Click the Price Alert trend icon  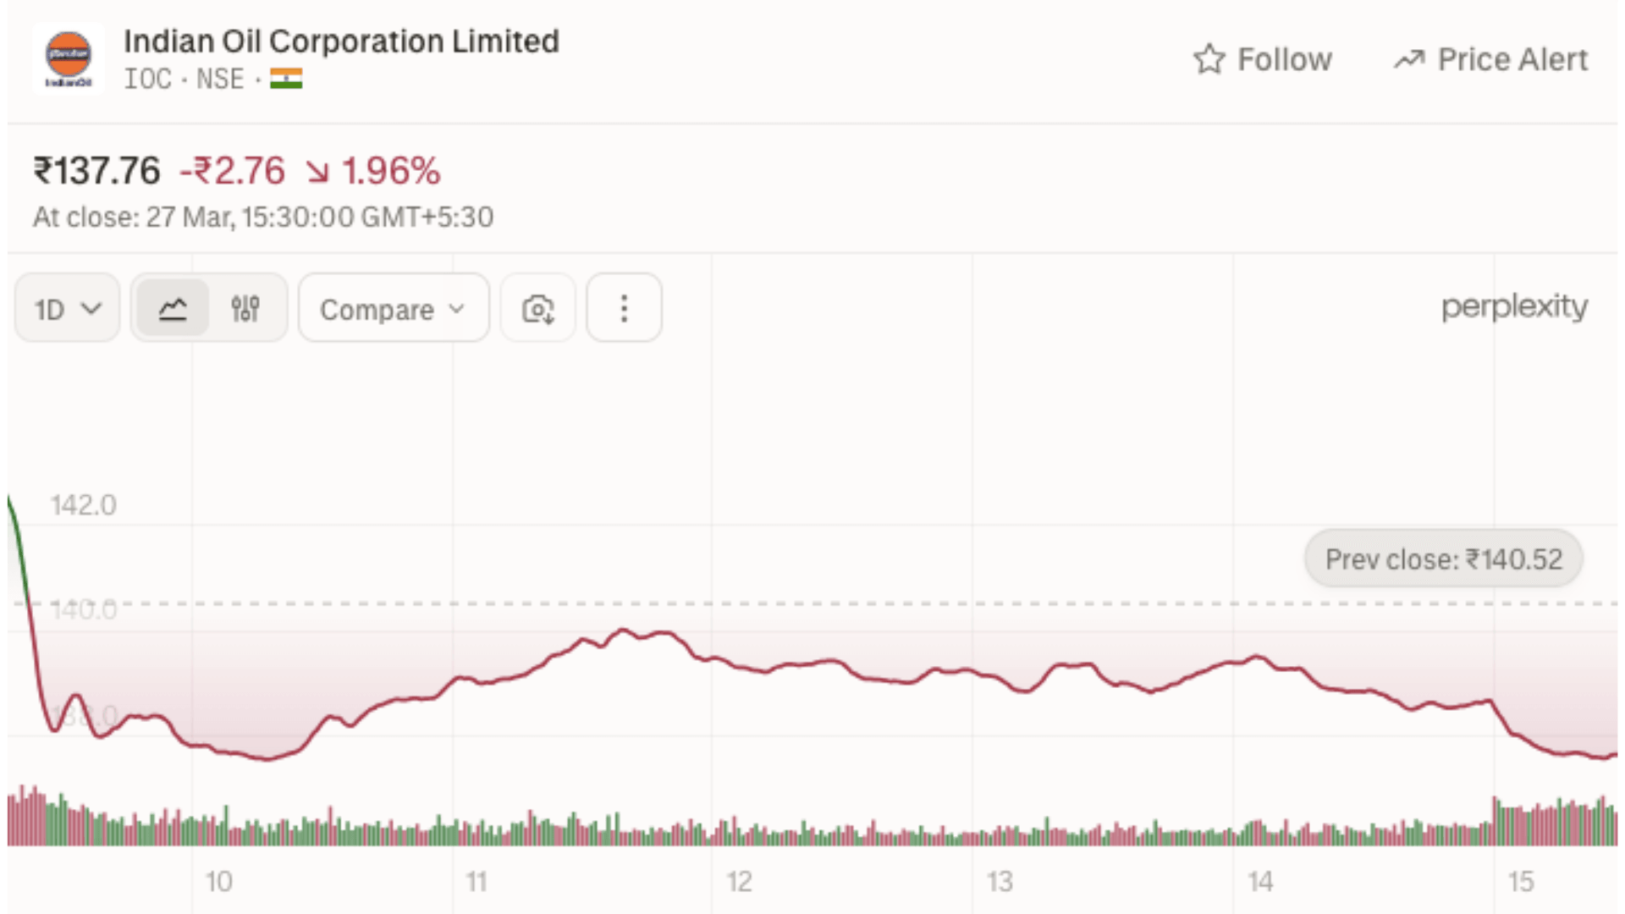click(x=1409, y=59)
